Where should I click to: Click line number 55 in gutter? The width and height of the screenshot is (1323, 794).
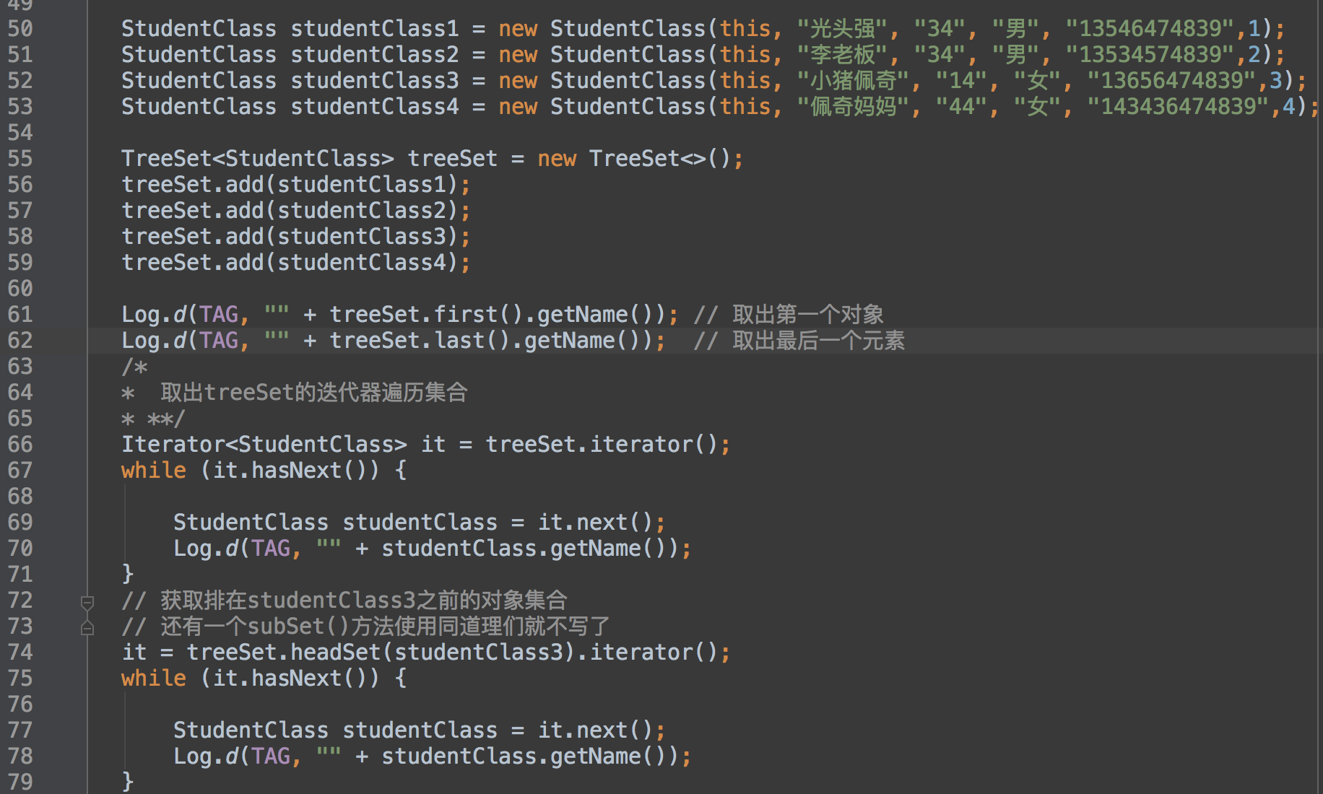(x=20, y=159)
